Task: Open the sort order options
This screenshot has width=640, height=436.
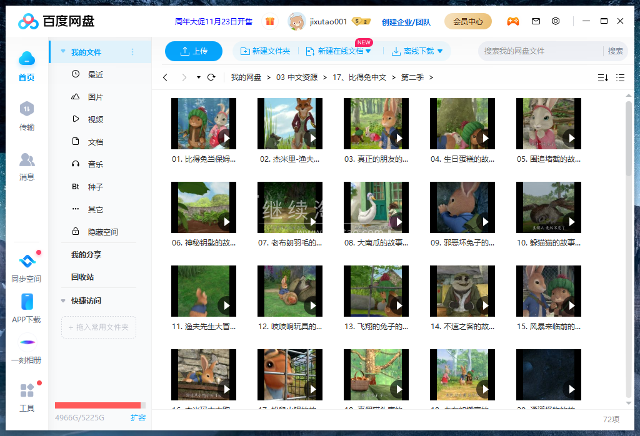Action: 602,77
